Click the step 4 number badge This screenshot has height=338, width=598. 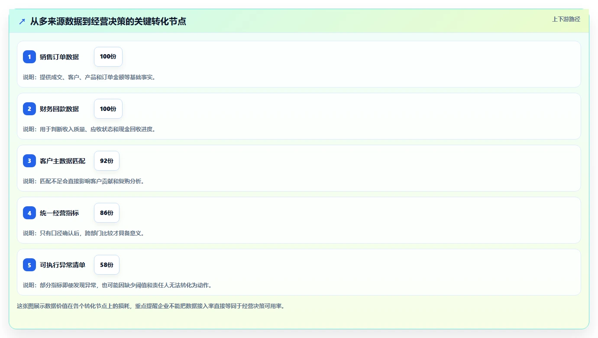(29, 213)
